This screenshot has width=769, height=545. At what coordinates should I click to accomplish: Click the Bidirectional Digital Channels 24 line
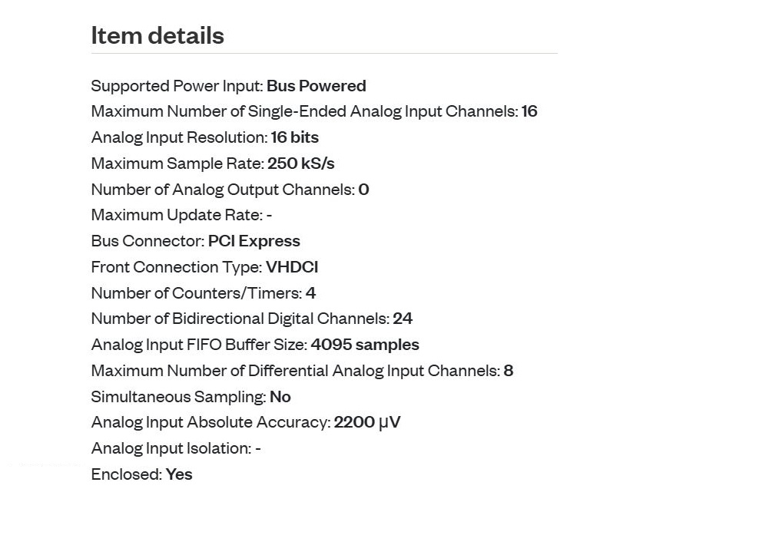pyautogui.click(x=252, y=319)
